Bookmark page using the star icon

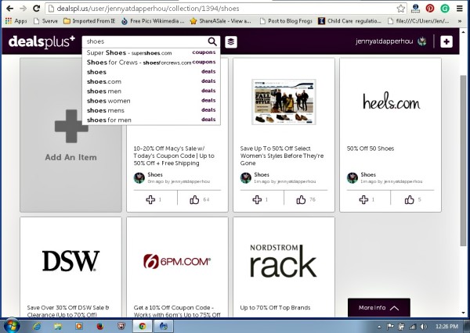click(x=401, y=9)
